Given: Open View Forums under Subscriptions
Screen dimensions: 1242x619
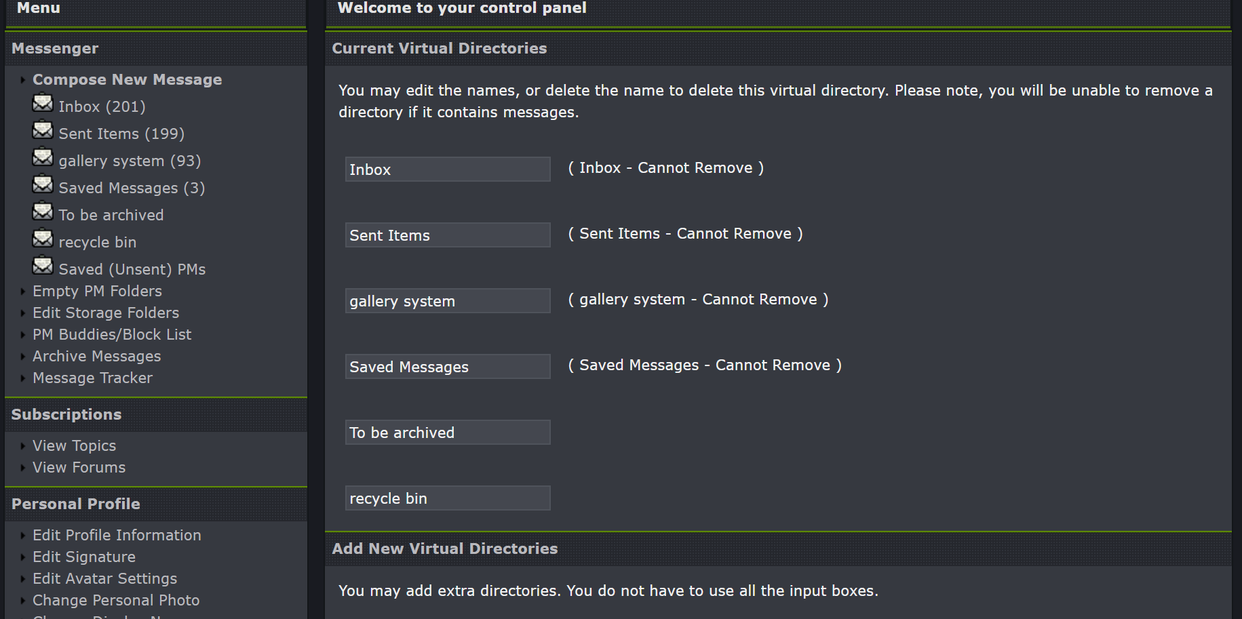Looking at the screenshot, I should point(79,467).
